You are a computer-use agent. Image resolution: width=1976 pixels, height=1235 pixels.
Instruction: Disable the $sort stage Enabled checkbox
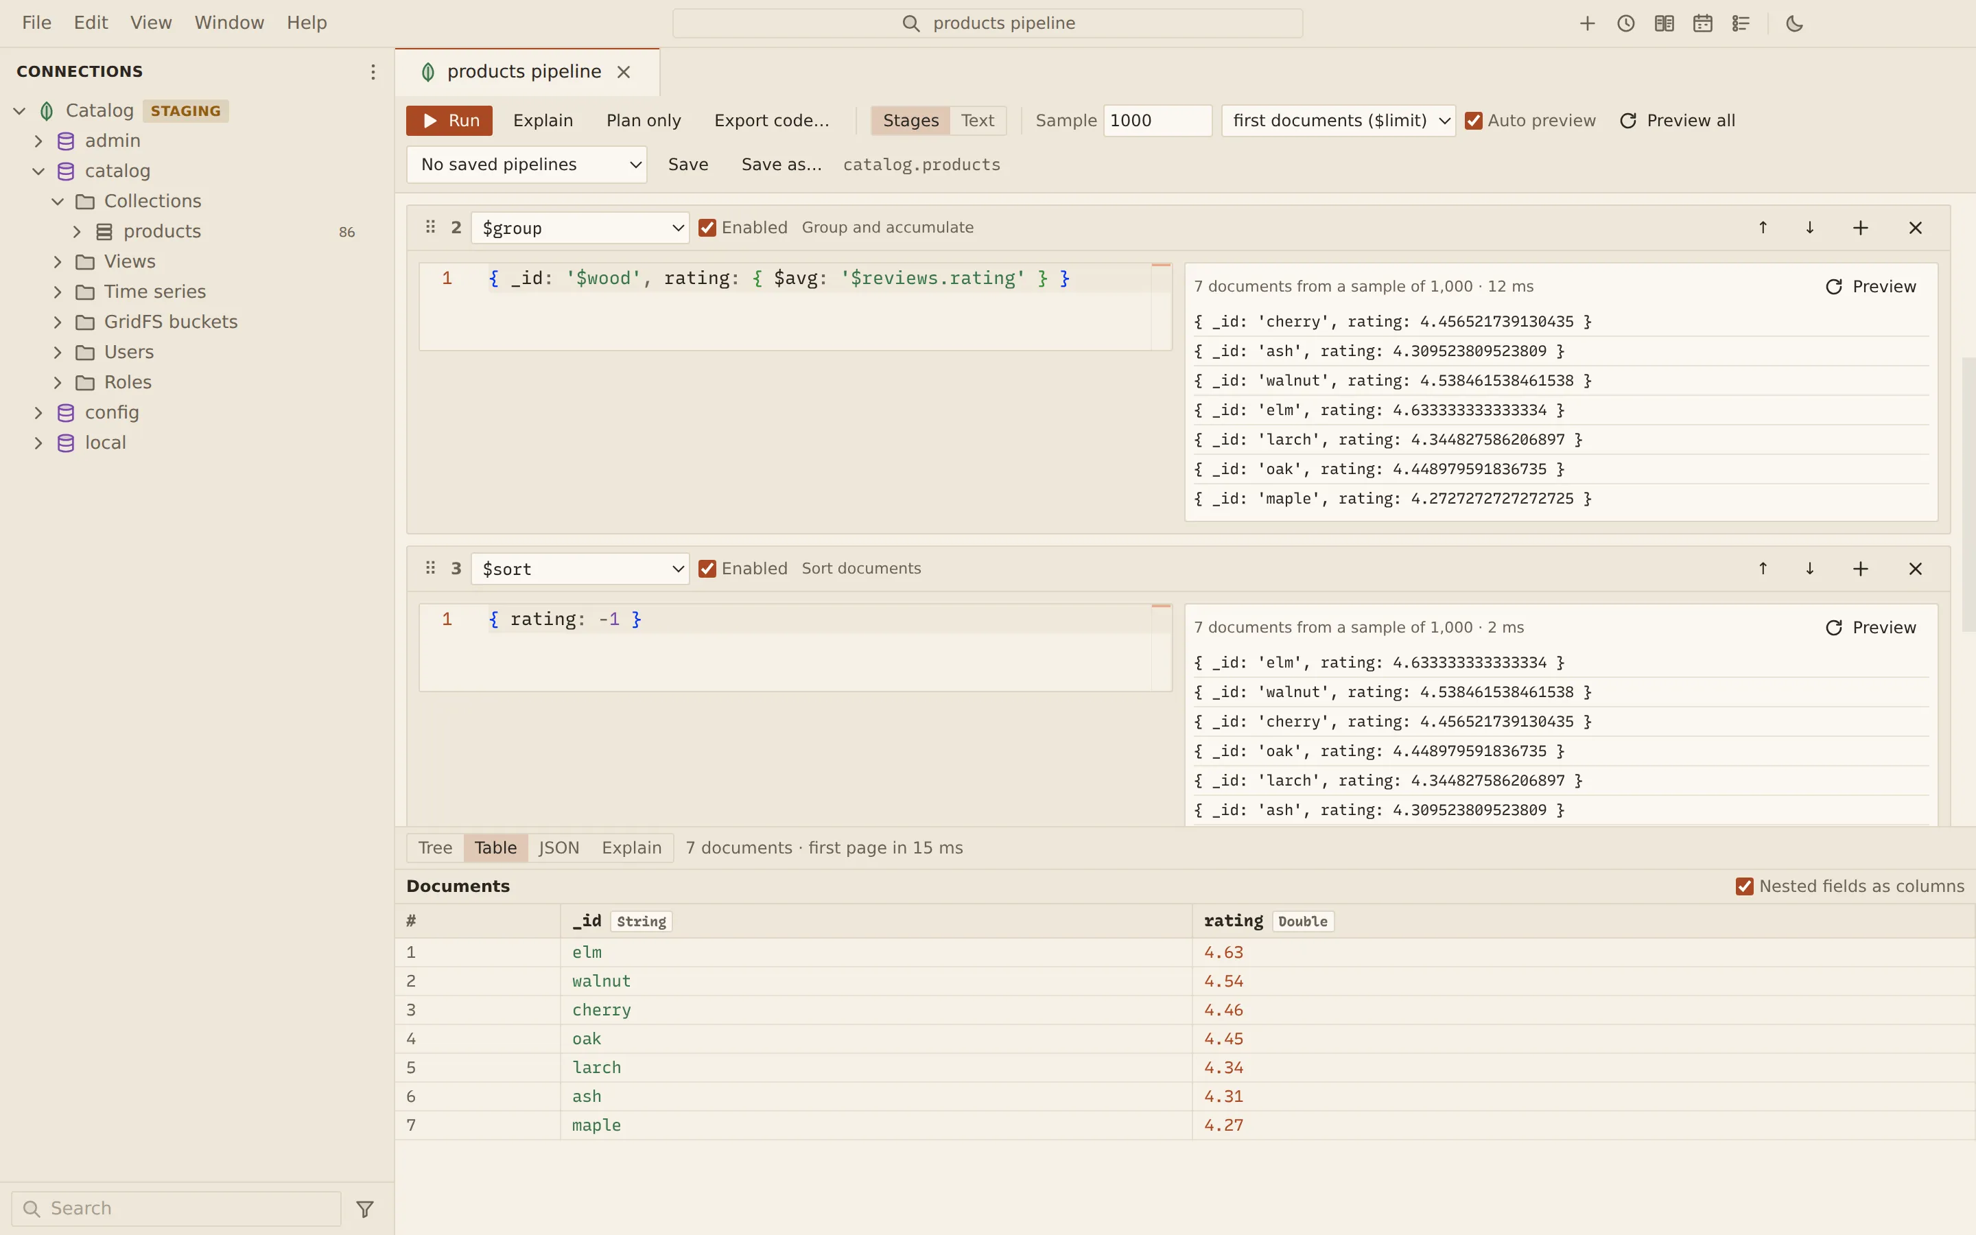click(x=707, y=569)
